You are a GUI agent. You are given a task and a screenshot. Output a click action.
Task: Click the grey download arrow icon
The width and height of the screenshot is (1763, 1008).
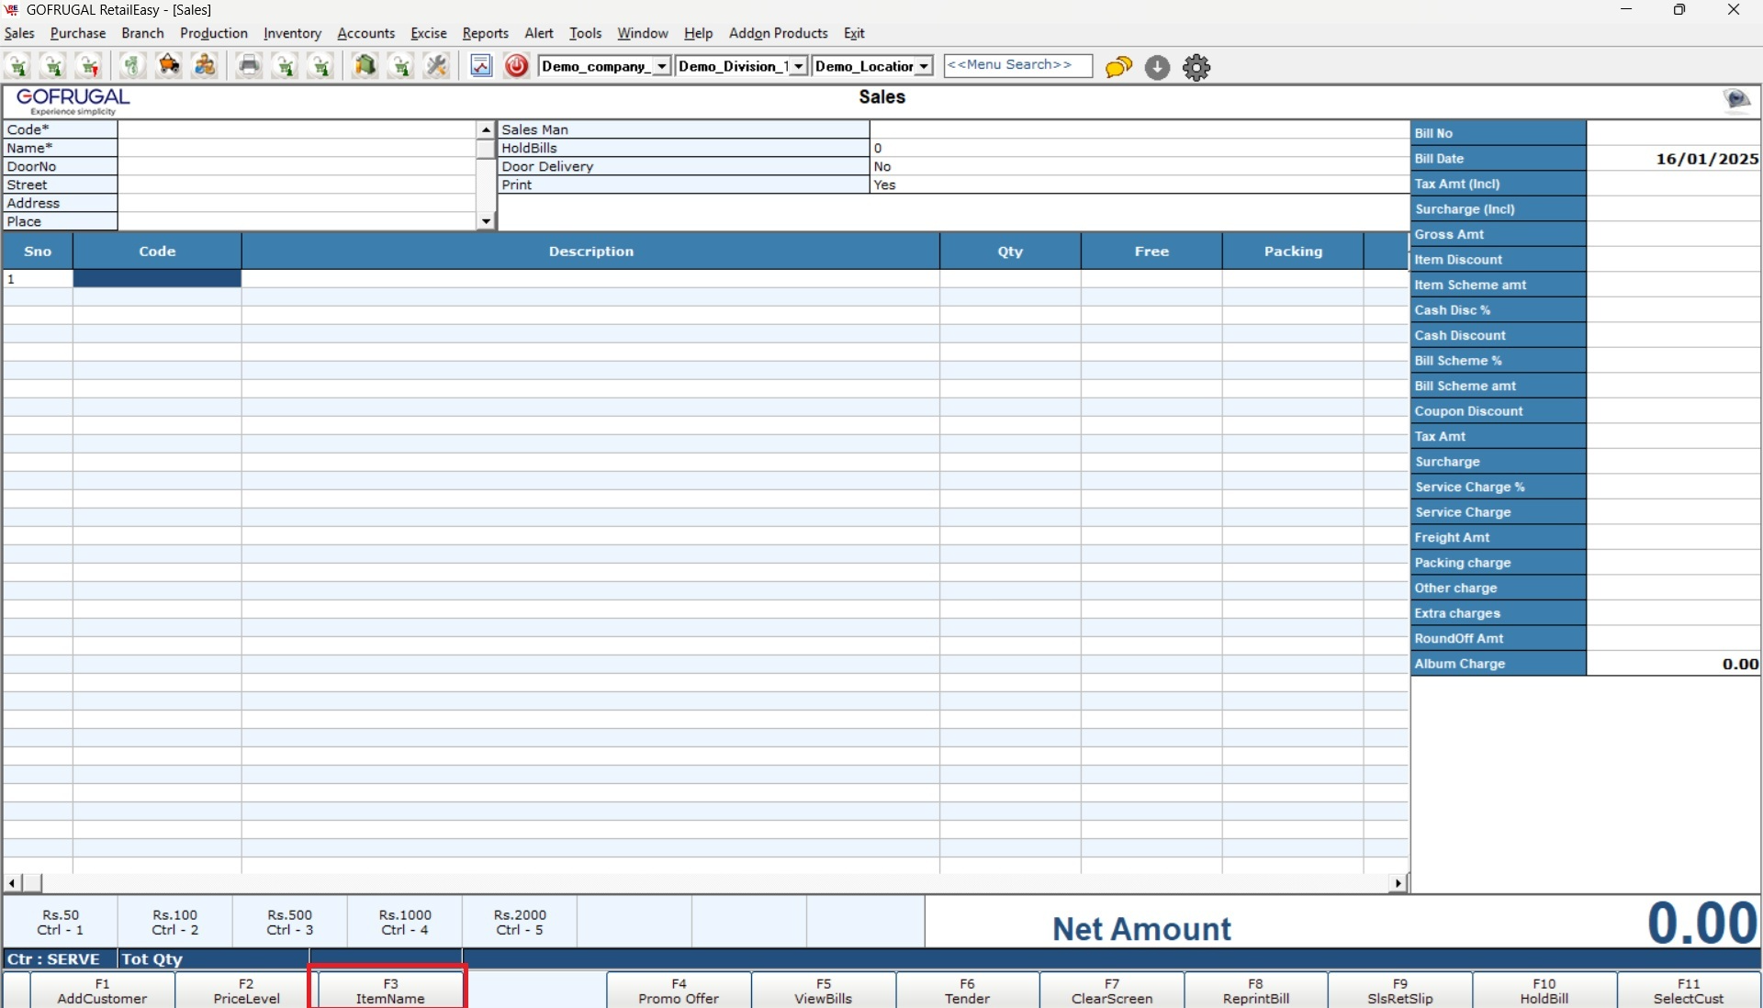click(1157, 67)
